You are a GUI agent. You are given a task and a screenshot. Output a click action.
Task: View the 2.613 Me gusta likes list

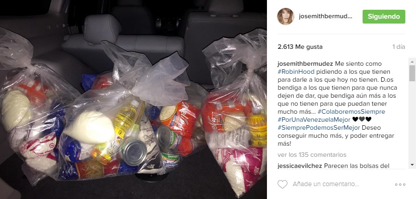point(300,47)
